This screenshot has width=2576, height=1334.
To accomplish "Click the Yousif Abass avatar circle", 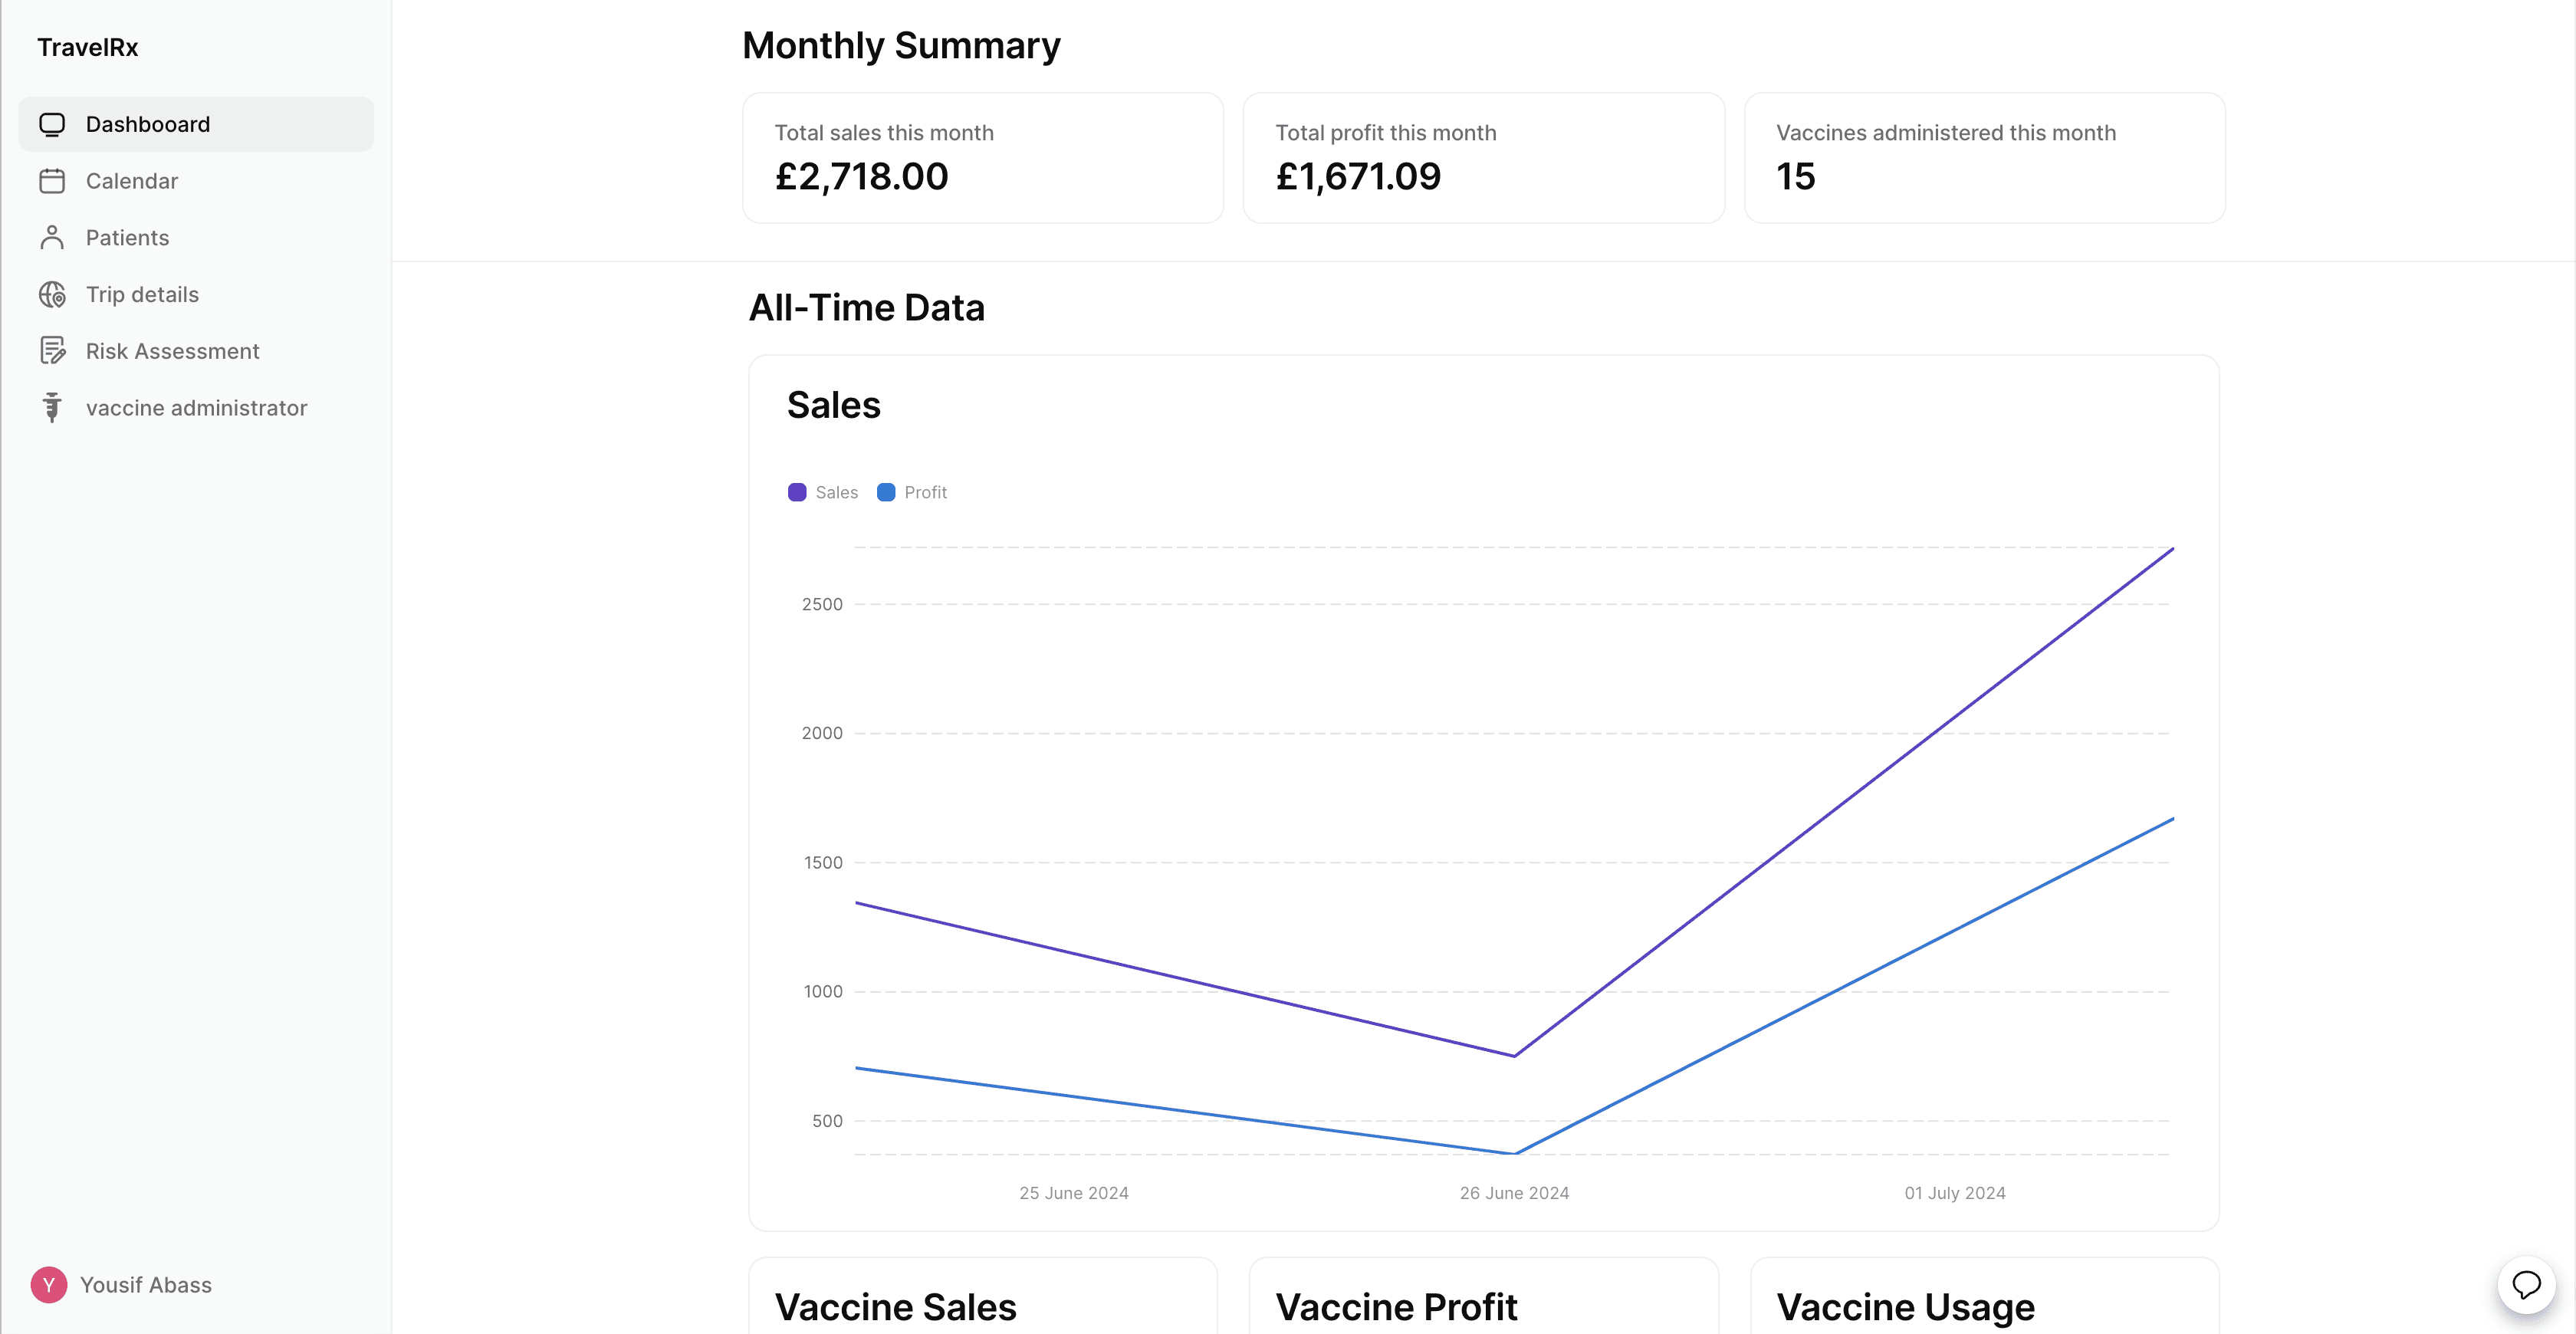I will [48, 1285].
